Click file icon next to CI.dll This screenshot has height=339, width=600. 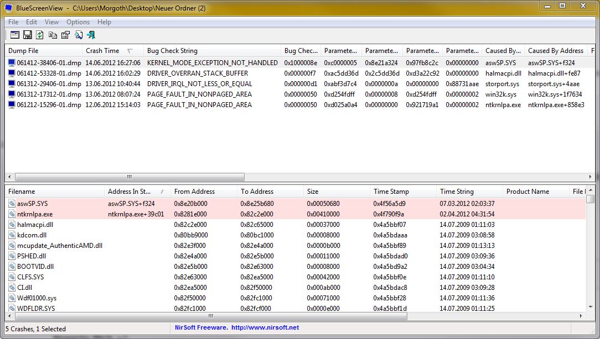coord(12,288)
